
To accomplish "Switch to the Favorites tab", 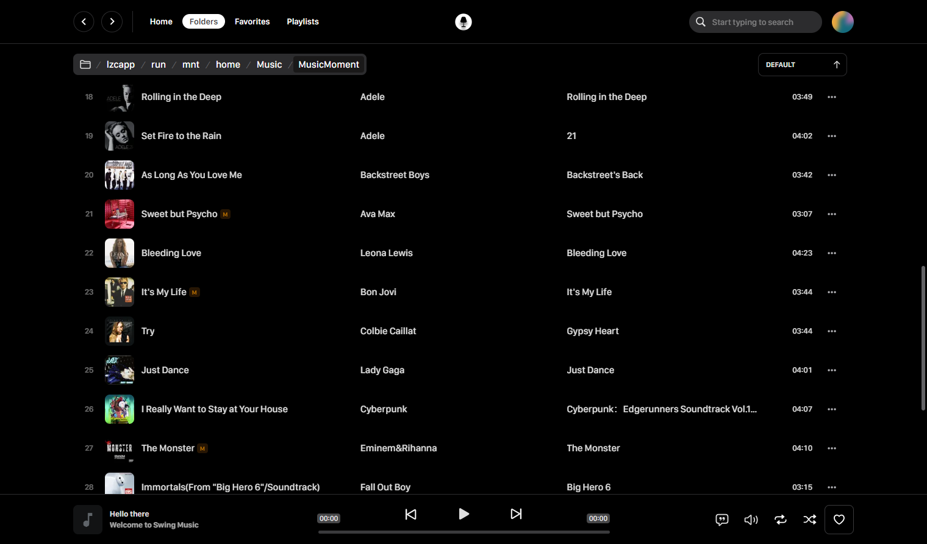I will [x=252, y=21].
